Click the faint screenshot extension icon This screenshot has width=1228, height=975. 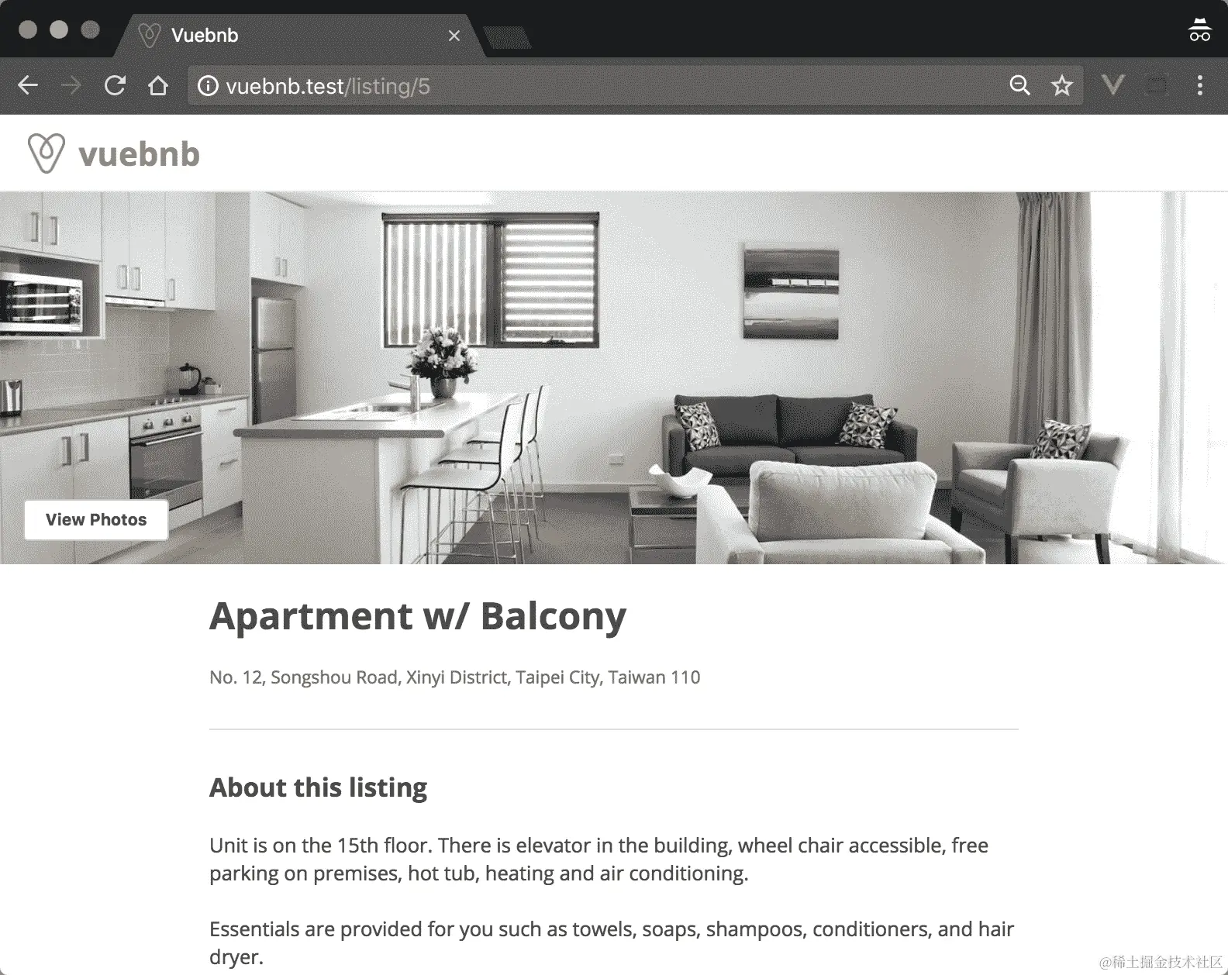1157,85
